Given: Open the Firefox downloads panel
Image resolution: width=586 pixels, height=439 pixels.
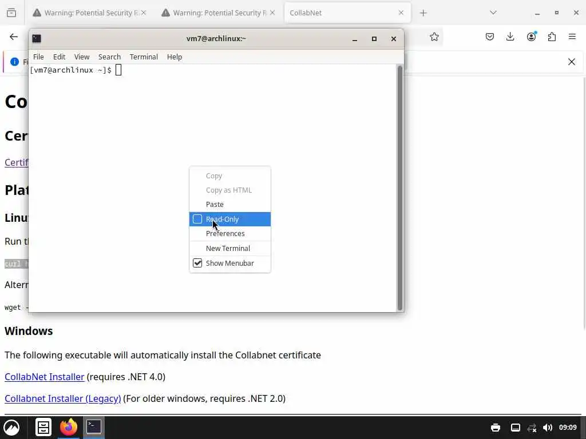Looking at the screenshot, I should pos(510,37).
